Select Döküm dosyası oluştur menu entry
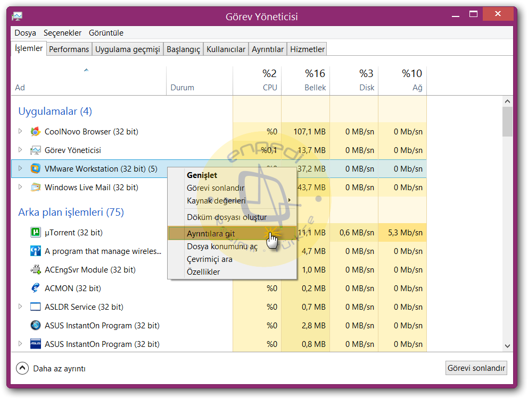This screenshot has width=528, height=399. point(232,217)
